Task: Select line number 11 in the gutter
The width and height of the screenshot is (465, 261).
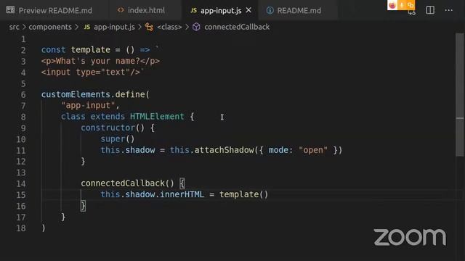Action: tap(21, 150)
